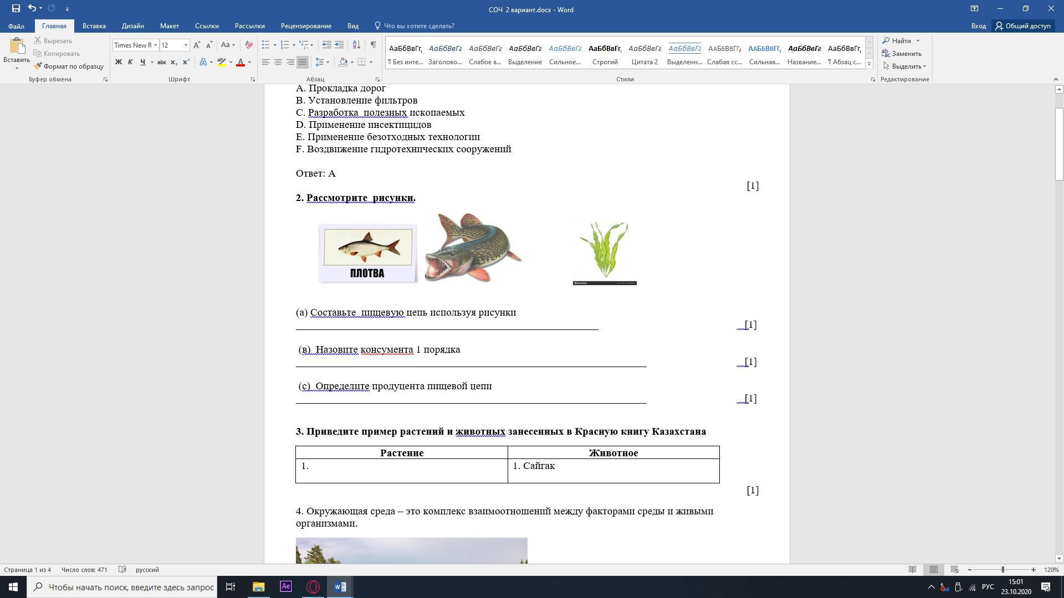Click zoom in plus button
The image size is (1064, 598).
click(1034, 570)
